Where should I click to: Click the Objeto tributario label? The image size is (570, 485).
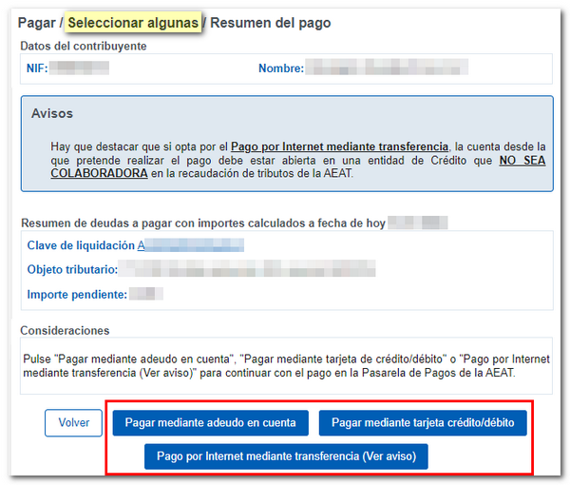coord(72,270)
